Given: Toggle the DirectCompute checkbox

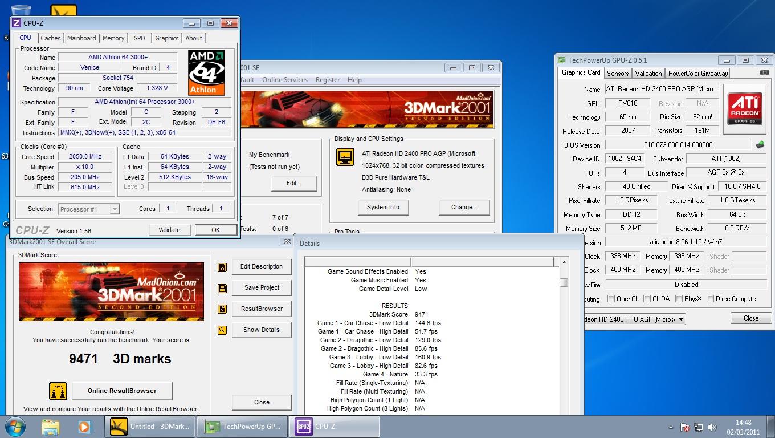Looking at the screenshot, I should 710,299.
